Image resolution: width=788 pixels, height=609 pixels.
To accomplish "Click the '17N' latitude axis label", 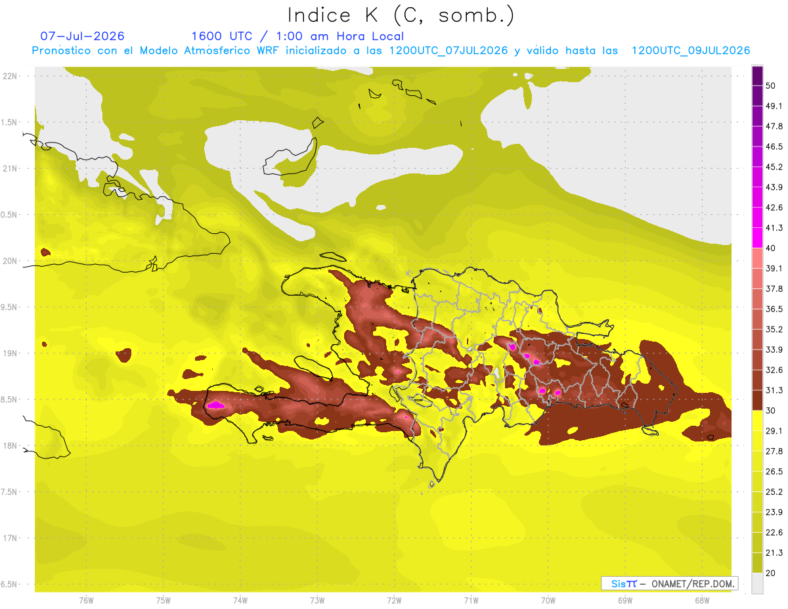I will pyautogui.click(x=10, y=538).
